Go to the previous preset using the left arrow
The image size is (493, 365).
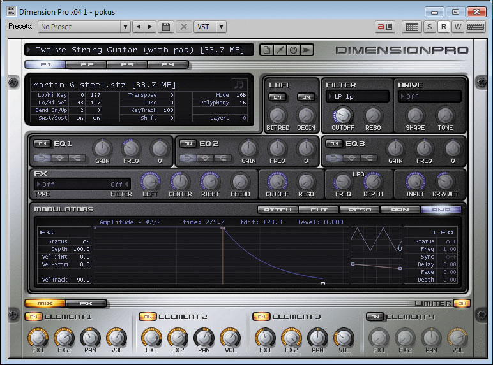click(x=138, y=27)
